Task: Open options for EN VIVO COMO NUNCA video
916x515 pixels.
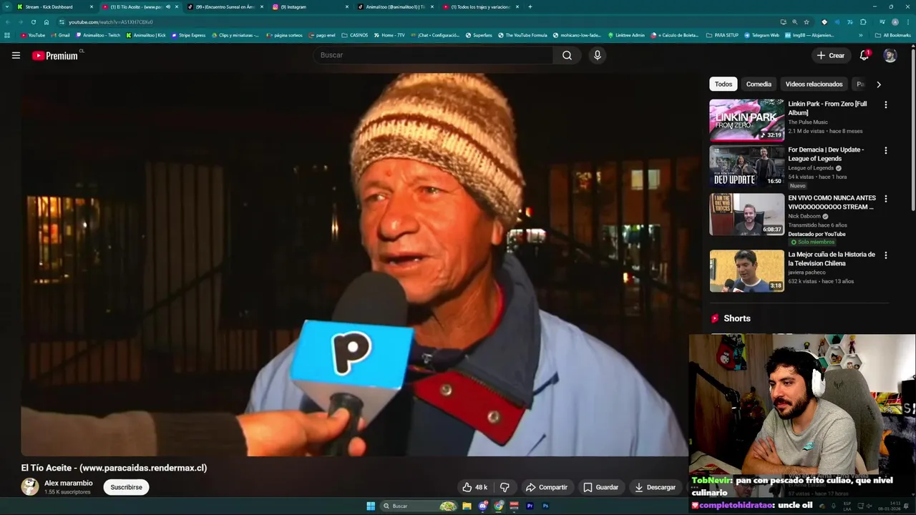Action: [x=886, y=198]
